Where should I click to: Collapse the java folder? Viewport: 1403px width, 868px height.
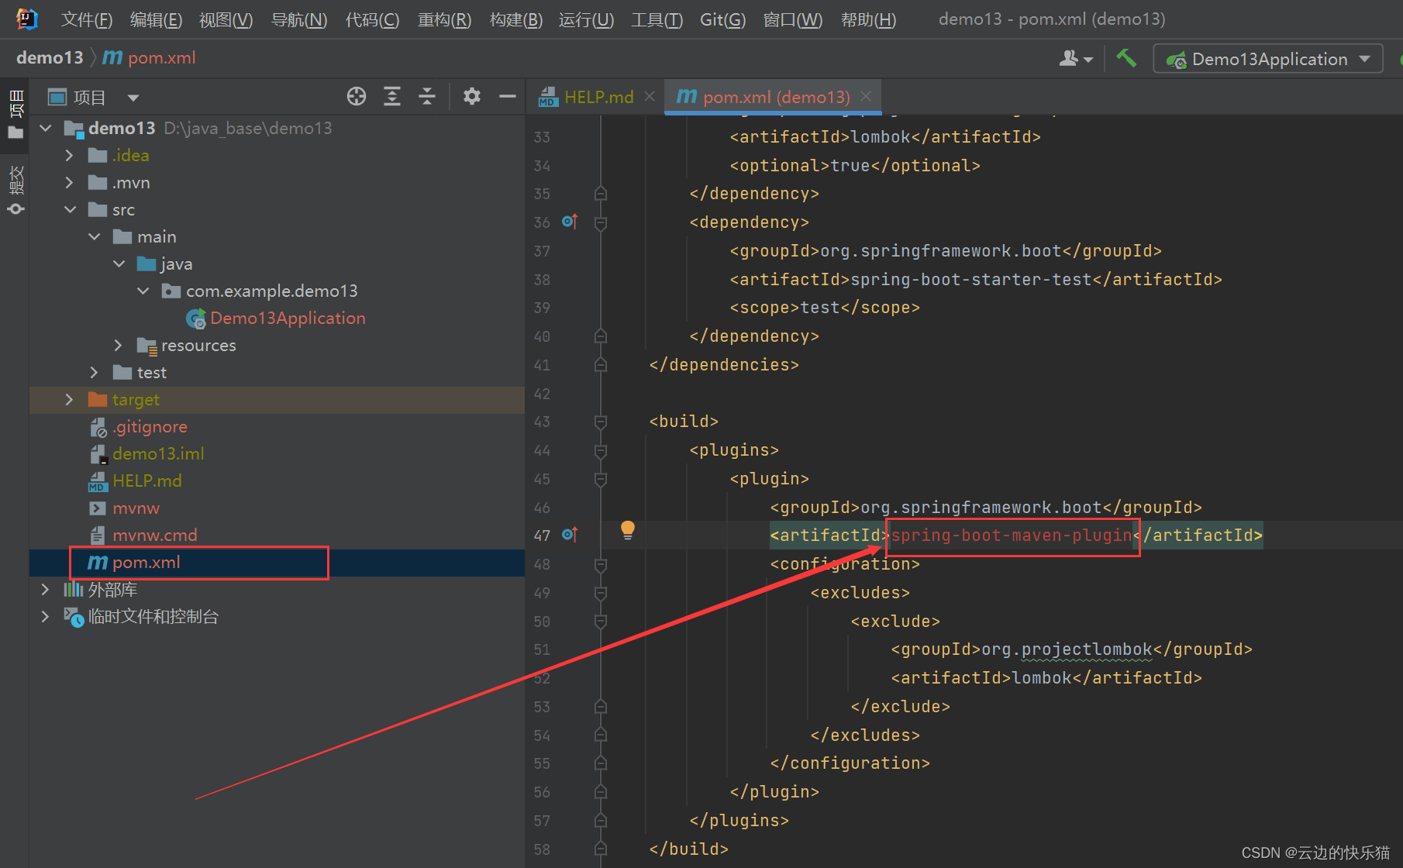click(x=119, y=263)
